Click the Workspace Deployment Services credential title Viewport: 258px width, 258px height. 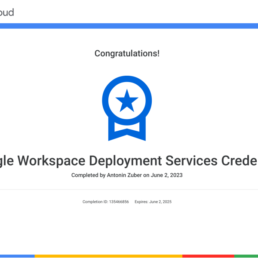[129, 161]
